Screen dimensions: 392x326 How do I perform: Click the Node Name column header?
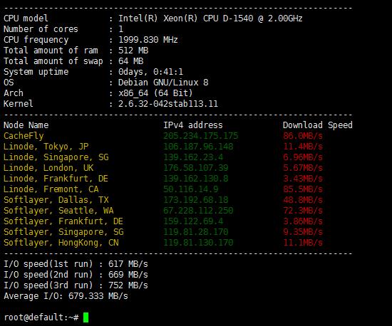point(26,125)
